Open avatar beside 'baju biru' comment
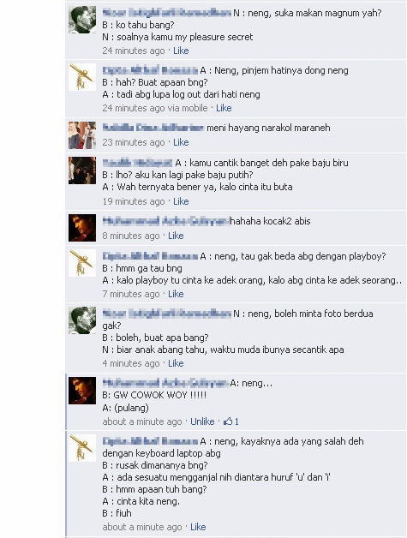This screenshot has height=538, width=407. point(82,170)
